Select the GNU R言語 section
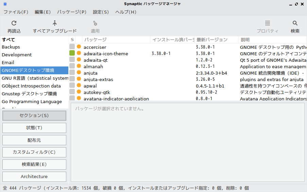Screen dimensions: 307x192 coord(34,78)
